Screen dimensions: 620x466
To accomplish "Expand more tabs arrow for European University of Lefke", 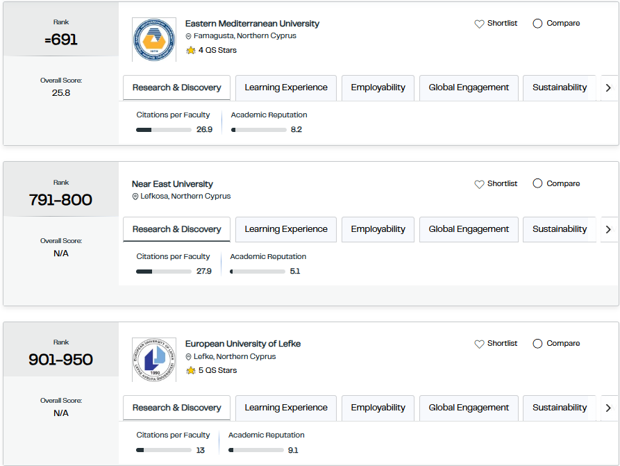I will (x=608, y=408).
